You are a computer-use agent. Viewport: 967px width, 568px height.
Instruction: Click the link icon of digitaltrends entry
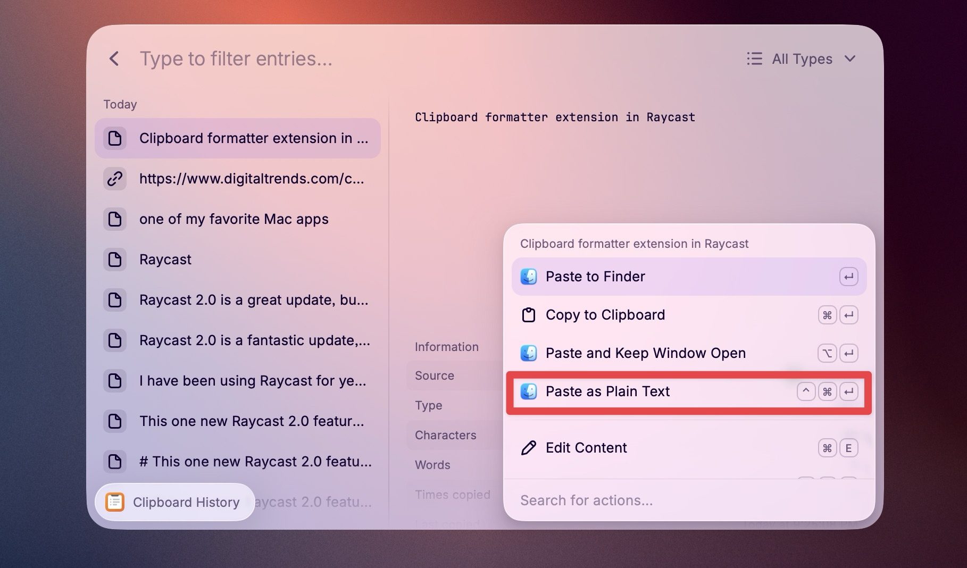(115, 179)
